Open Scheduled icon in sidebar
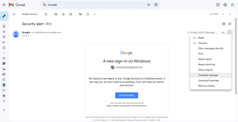The image size is (238, 122). tap(4, 69)
